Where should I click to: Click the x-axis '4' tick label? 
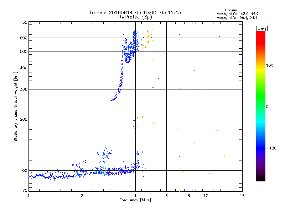pyautogui.click(x=135, y=196)
